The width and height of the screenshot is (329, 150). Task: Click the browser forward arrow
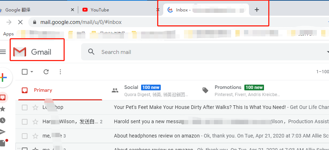[9, 22]
